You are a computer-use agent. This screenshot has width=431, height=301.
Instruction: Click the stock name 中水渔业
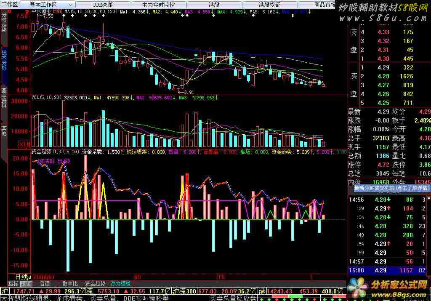click(42, 11)
